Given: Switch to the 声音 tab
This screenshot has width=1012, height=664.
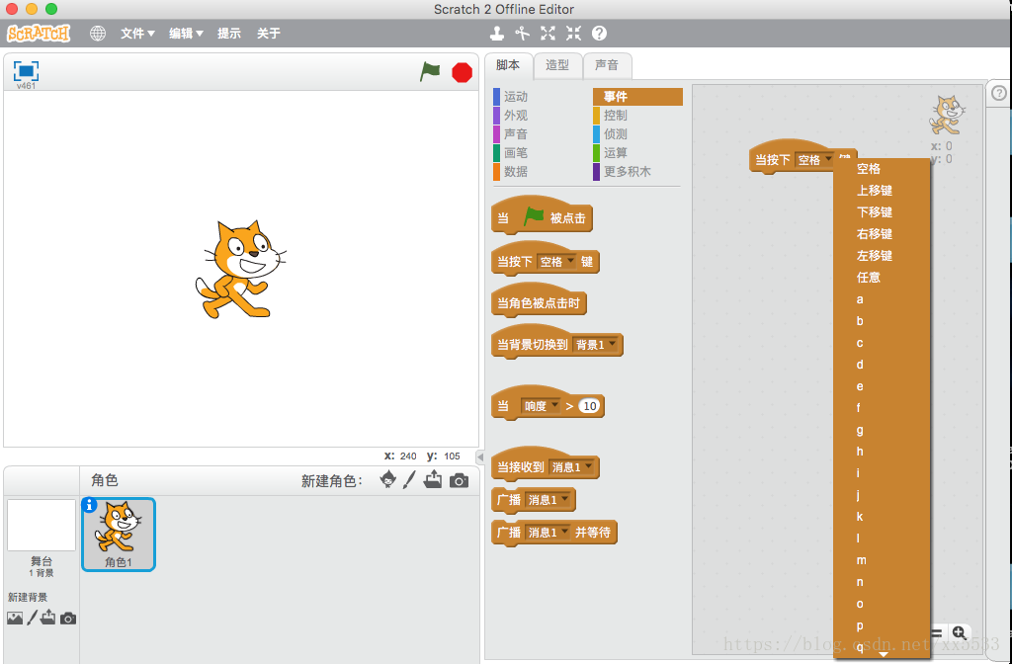Looking at the screenshot, I should pyautogui.click(x=607, y=65).
